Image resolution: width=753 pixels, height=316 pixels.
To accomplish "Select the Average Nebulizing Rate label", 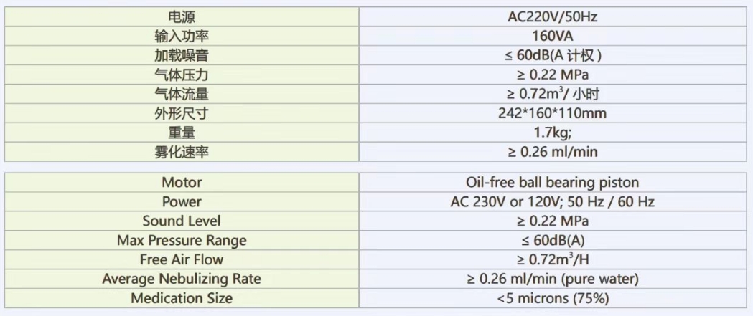I will pos(182,279).
